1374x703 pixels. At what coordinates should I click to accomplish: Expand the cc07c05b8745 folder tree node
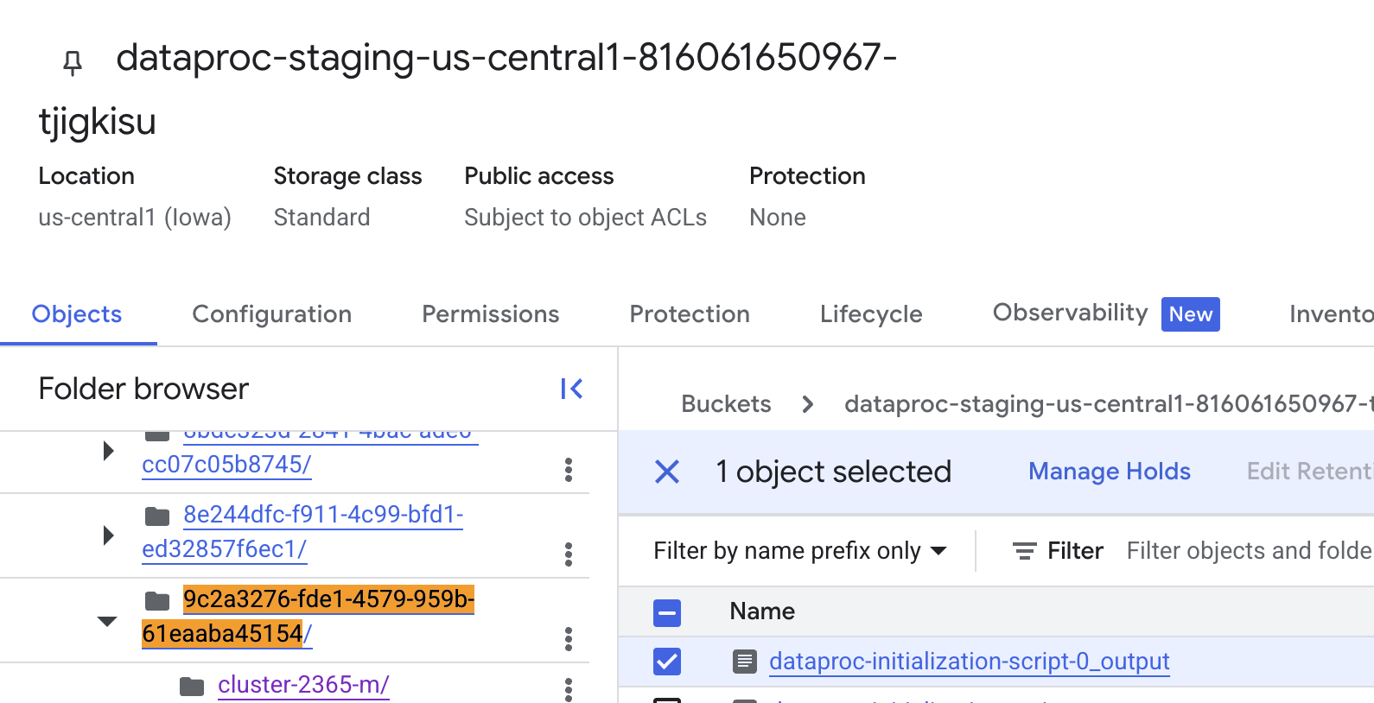108,451
